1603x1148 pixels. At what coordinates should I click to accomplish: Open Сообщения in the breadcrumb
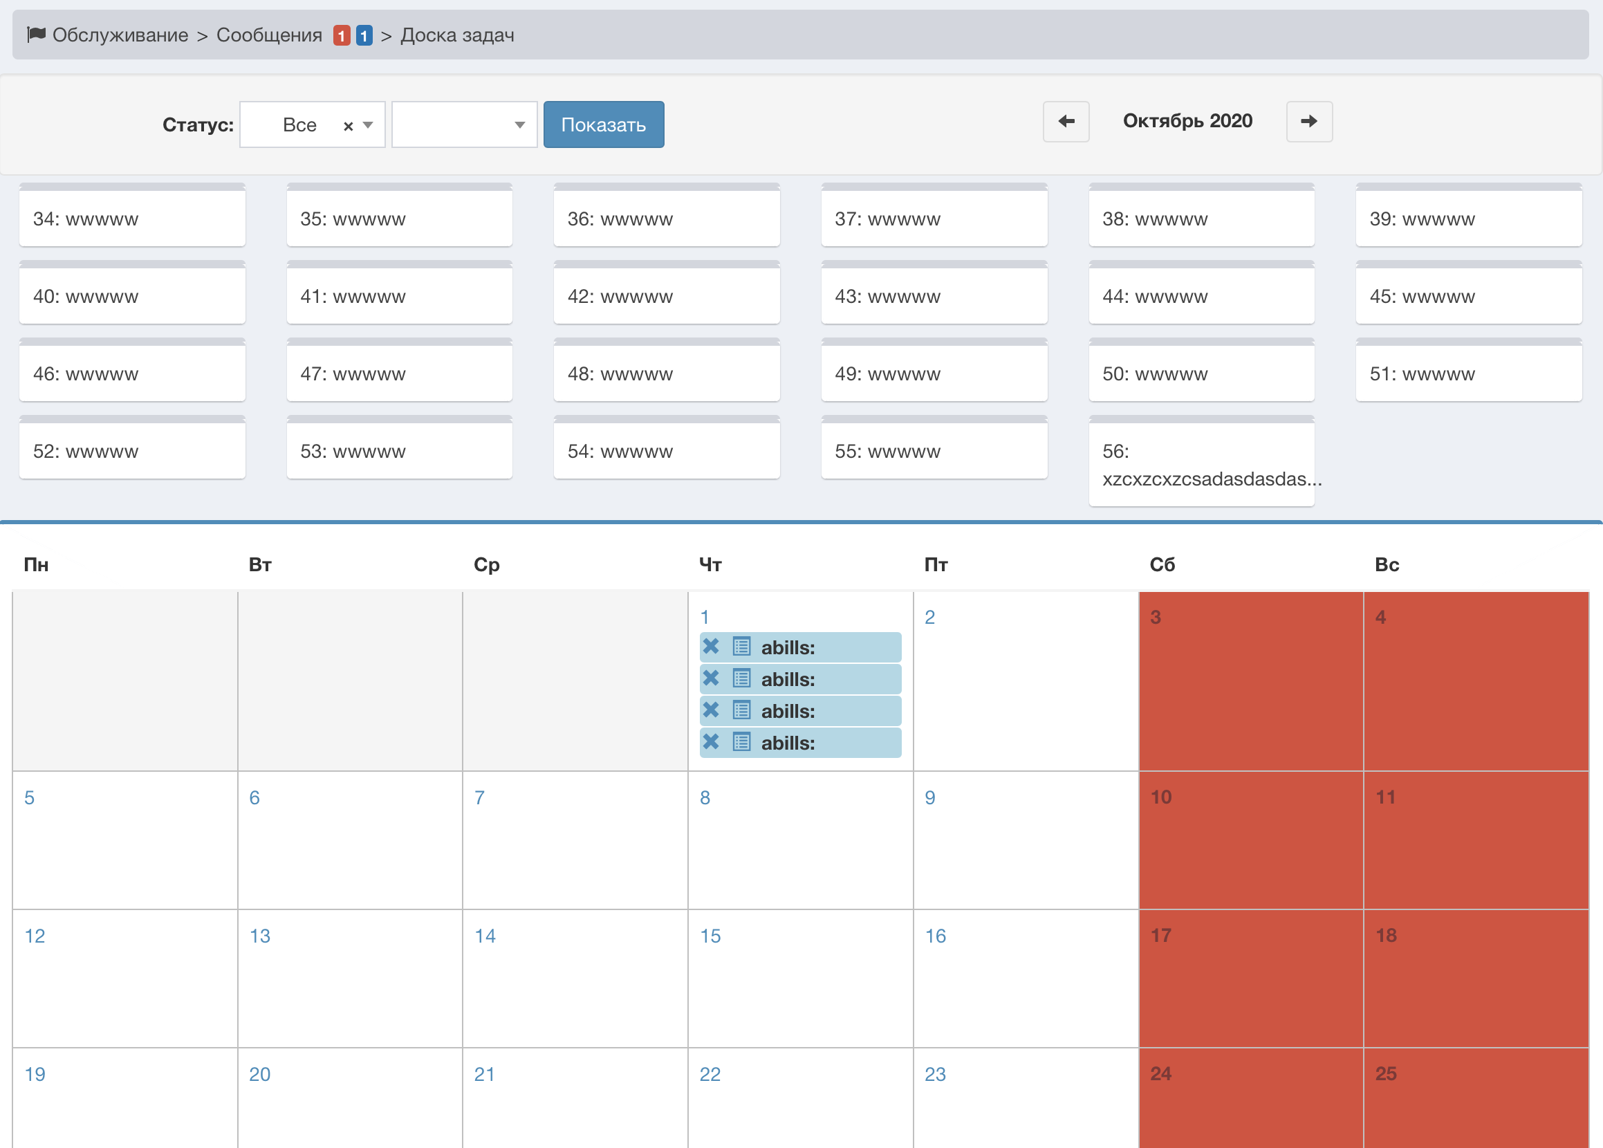[268, 35]
